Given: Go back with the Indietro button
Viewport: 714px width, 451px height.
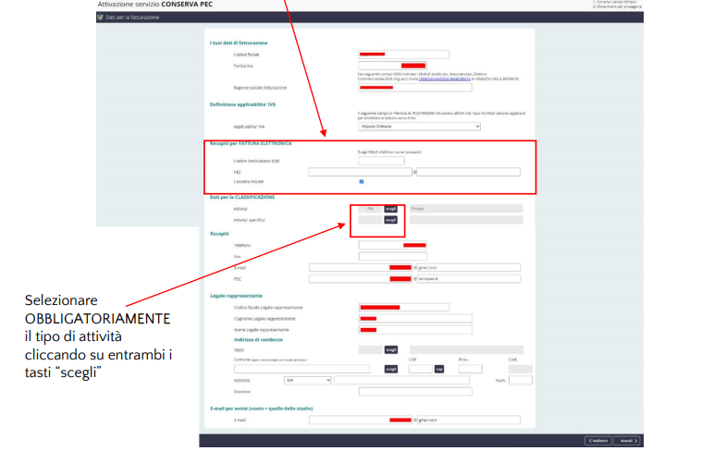Looking at the screenshot, I should 598,441.
